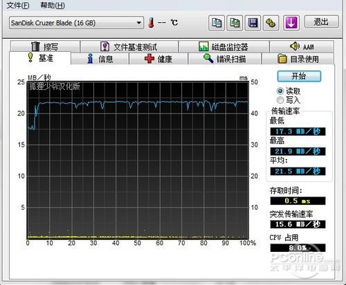Click the copy text to clipboard icon
The height and width of the screenshot is (285, 346).
pyautogui.click(x=217, y=23)
